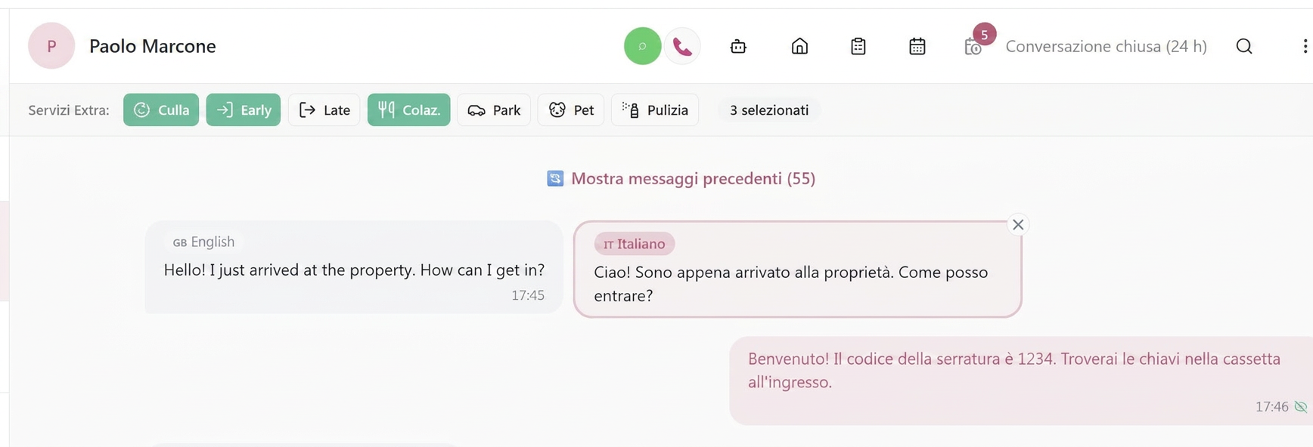Close the Italiano translation bubble
1313x447 pixels.
[1018, 224]
